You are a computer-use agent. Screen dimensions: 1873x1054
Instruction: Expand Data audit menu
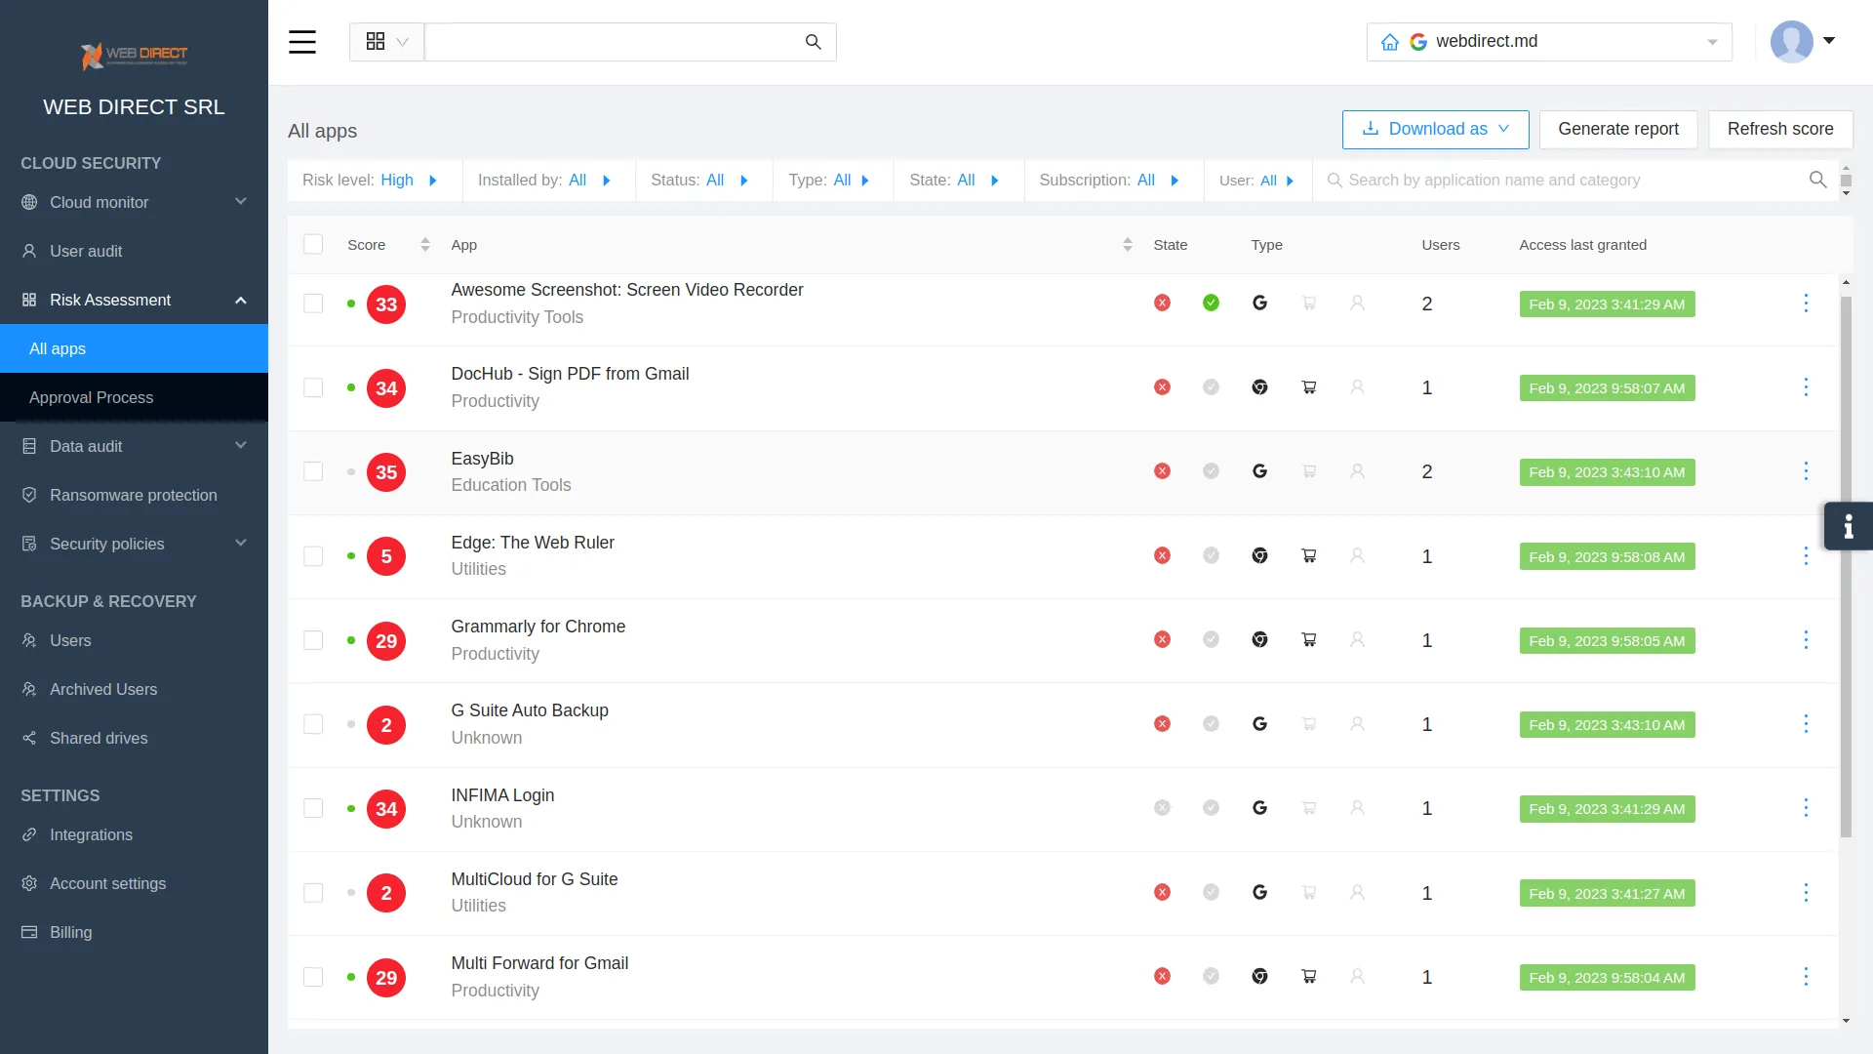[x=134, y=446]
